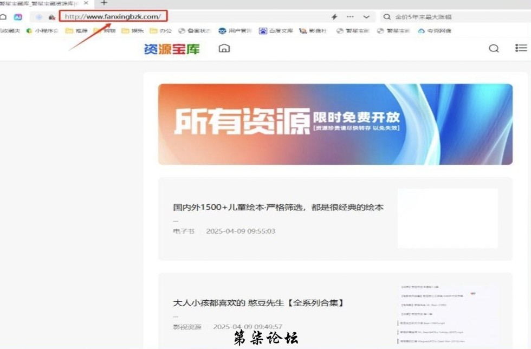Click the browser home button
The width and height of the screenshot is (531, 349).
point(3,17)
